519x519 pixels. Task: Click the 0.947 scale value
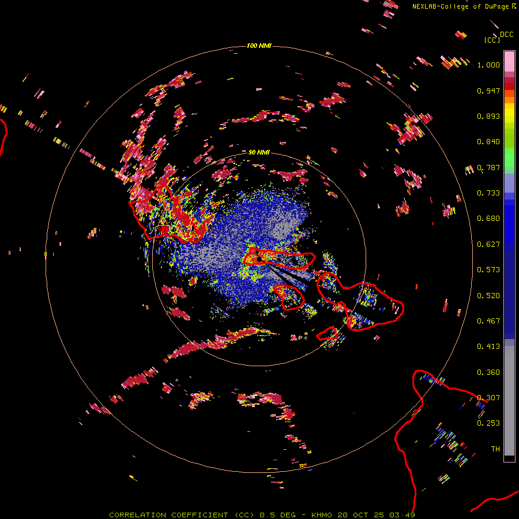coord(488,91)
